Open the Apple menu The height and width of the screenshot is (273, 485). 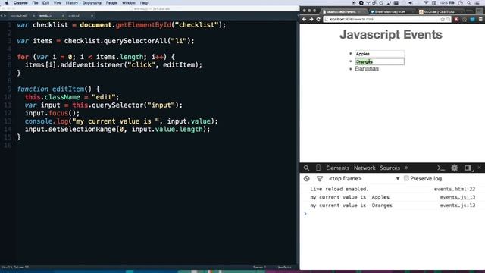click(7, 3)
